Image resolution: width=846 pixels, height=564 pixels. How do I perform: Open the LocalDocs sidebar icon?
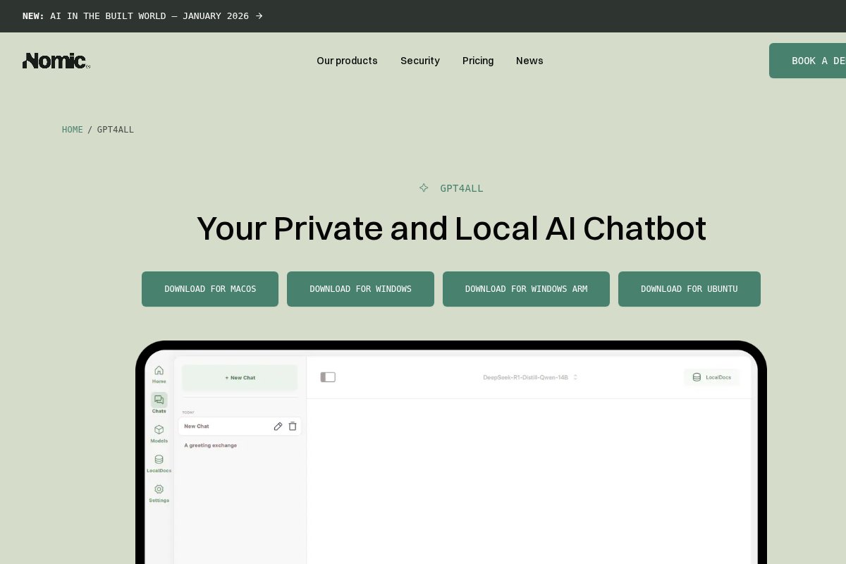click(159, 460)
